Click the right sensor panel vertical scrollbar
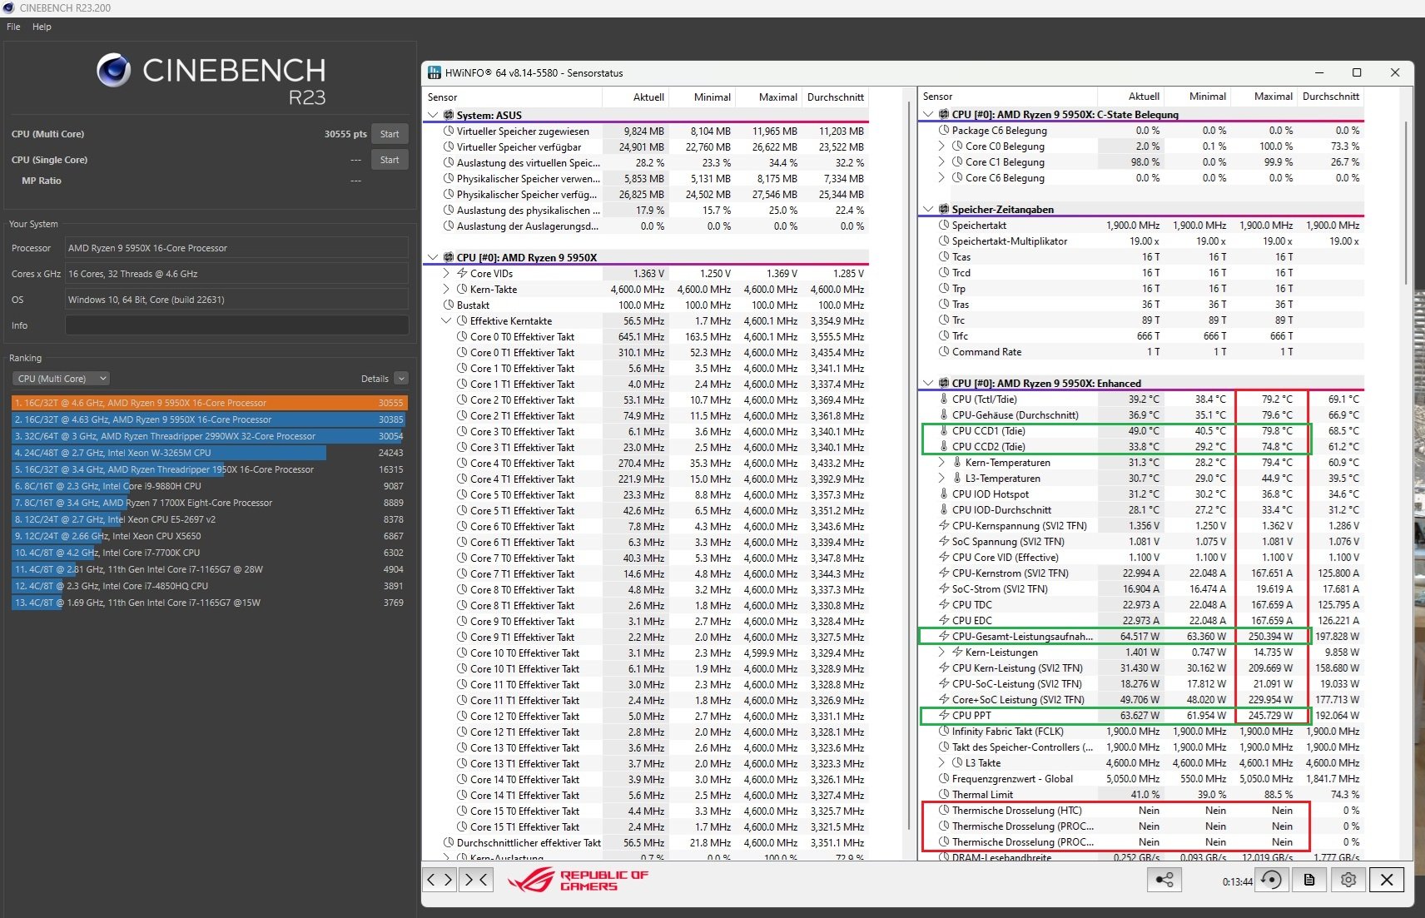The image size is (1425, 918). click(1405, 203)
